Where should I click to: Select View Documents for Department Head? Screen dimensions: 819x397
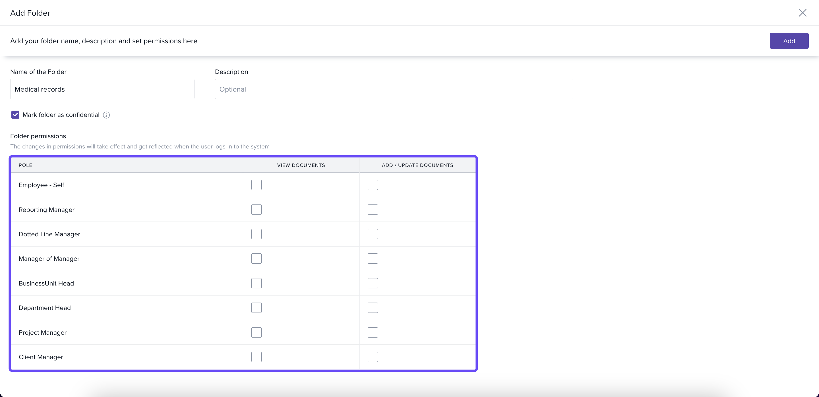(256, 308)
